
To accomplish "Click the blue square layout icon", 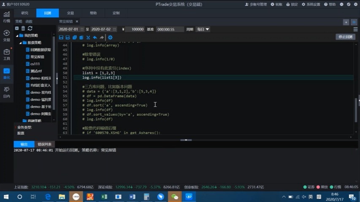I will click(354, 22).
